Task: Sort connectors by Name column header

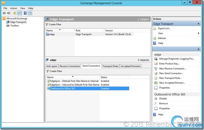Action: [x=73, y=77]
